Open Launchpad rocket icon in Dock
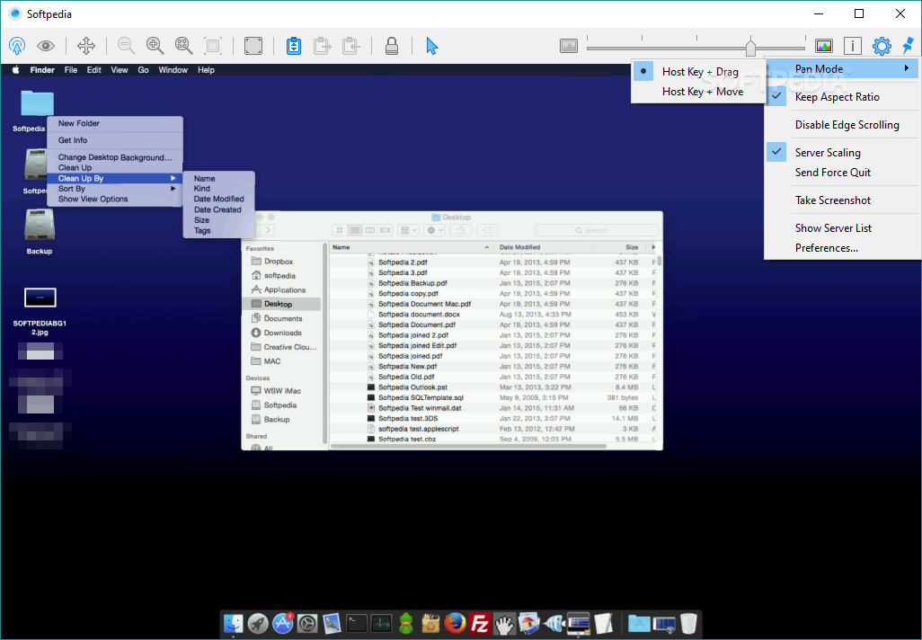 pos(258,623)
